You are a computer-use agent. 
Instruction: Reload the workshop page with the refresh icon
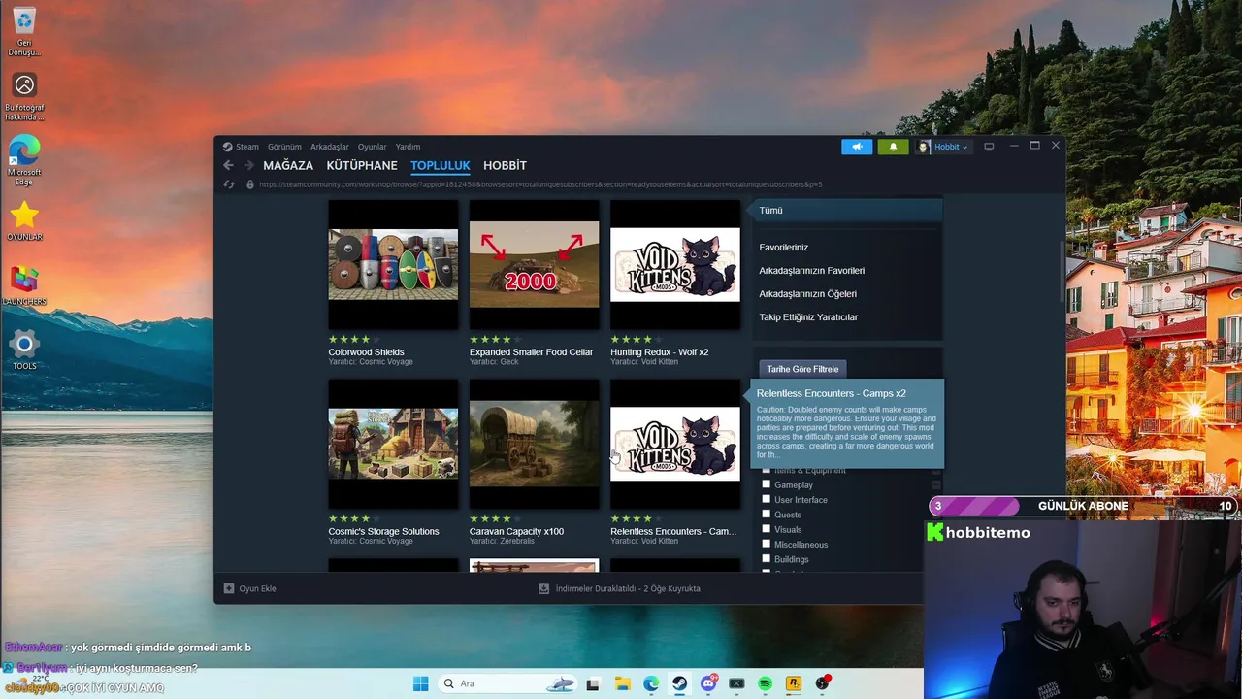(229, 184)
